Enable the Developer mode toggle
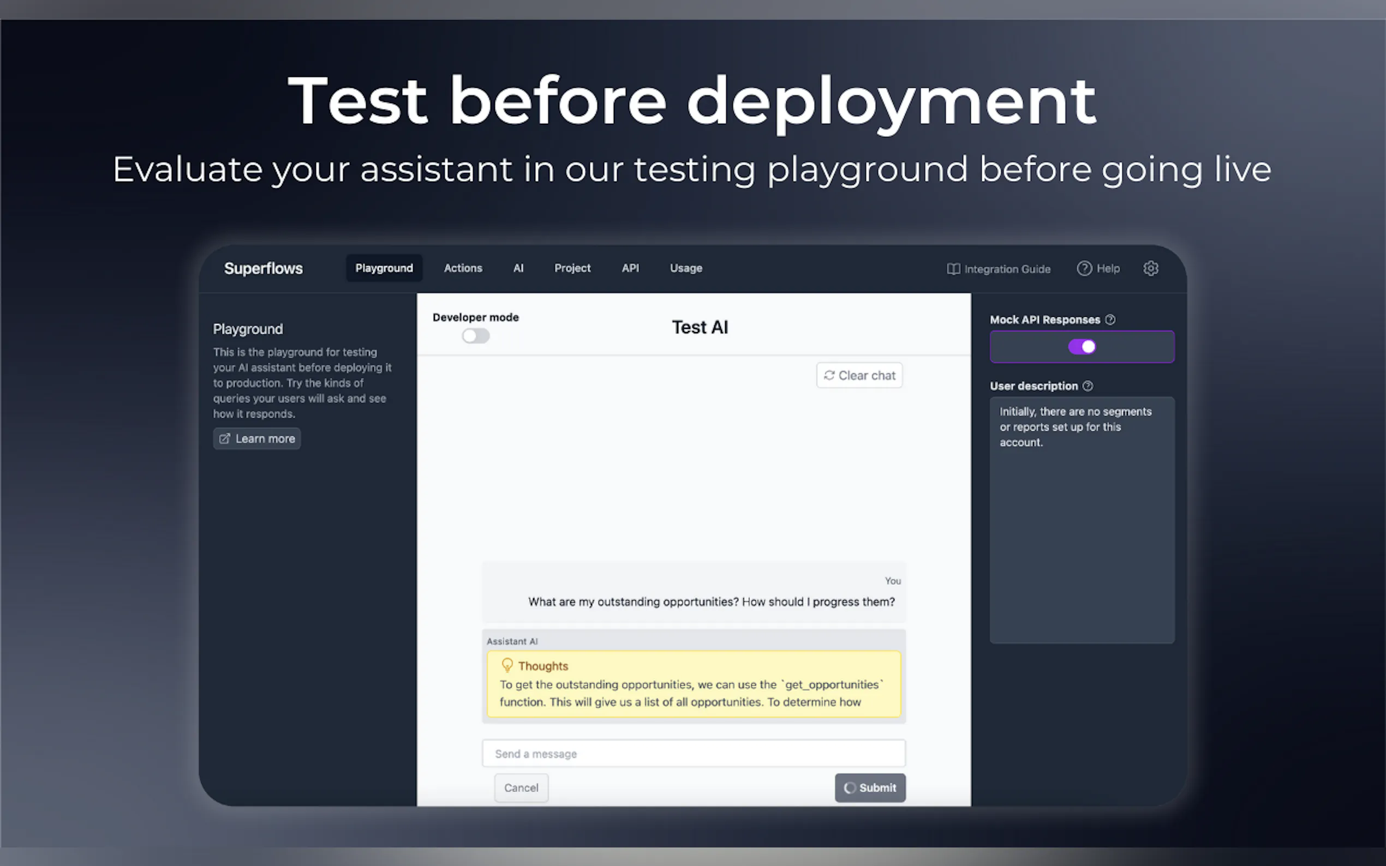This screenshot has width=1386, height=866. pos(476,335)
